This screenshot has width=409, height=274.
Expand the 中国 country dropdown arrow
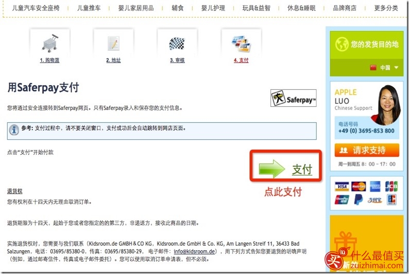click(396, 68)
